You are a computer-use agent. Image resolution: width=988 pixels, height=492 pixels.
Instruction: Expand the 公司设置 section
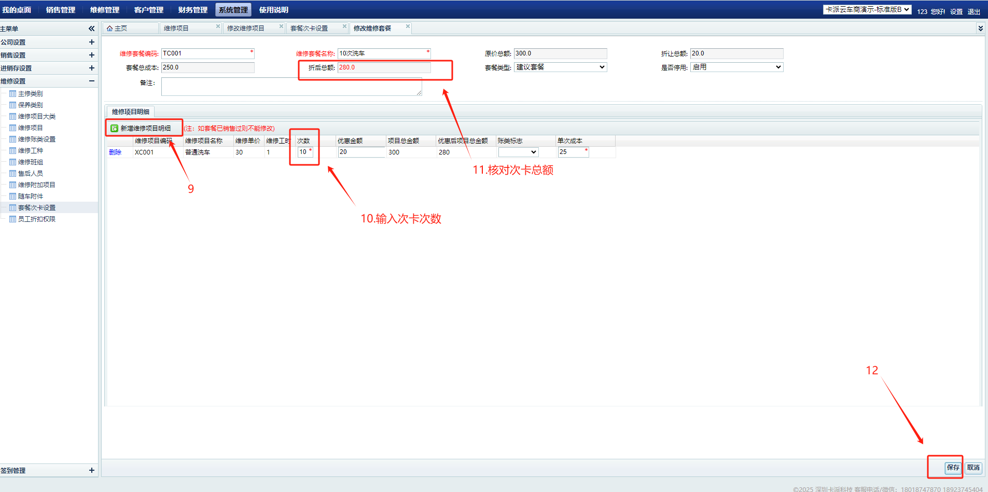coord(91,42)
